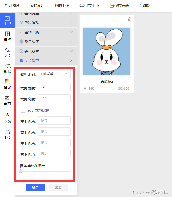Focus the 左上圆角 pixel input
The image size is (172, 197).
point(54,121)
